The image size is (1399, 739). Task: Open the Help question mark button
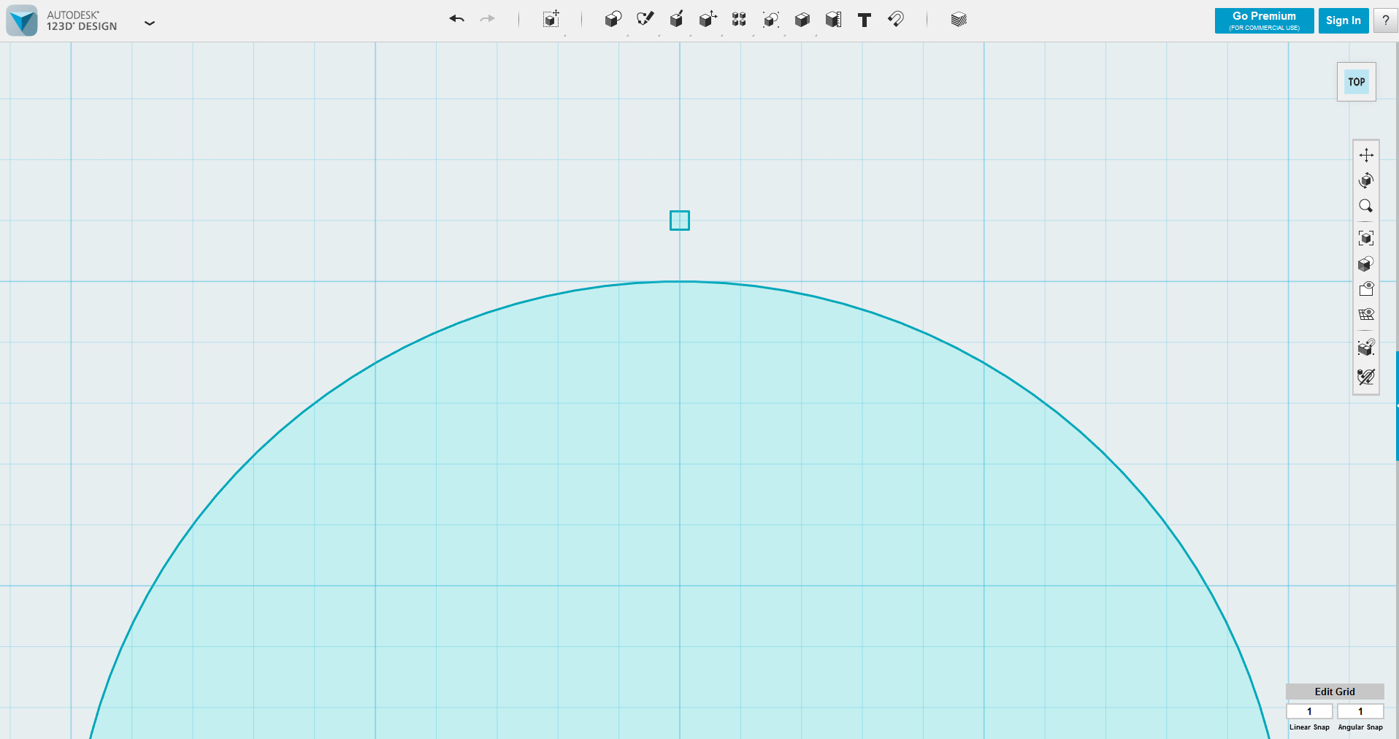pyautogui.click(x=1385, y=20)
